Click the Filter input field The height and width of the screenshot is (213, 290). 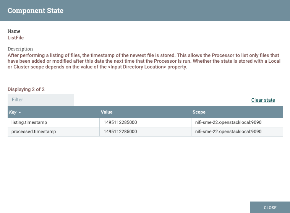41,100
